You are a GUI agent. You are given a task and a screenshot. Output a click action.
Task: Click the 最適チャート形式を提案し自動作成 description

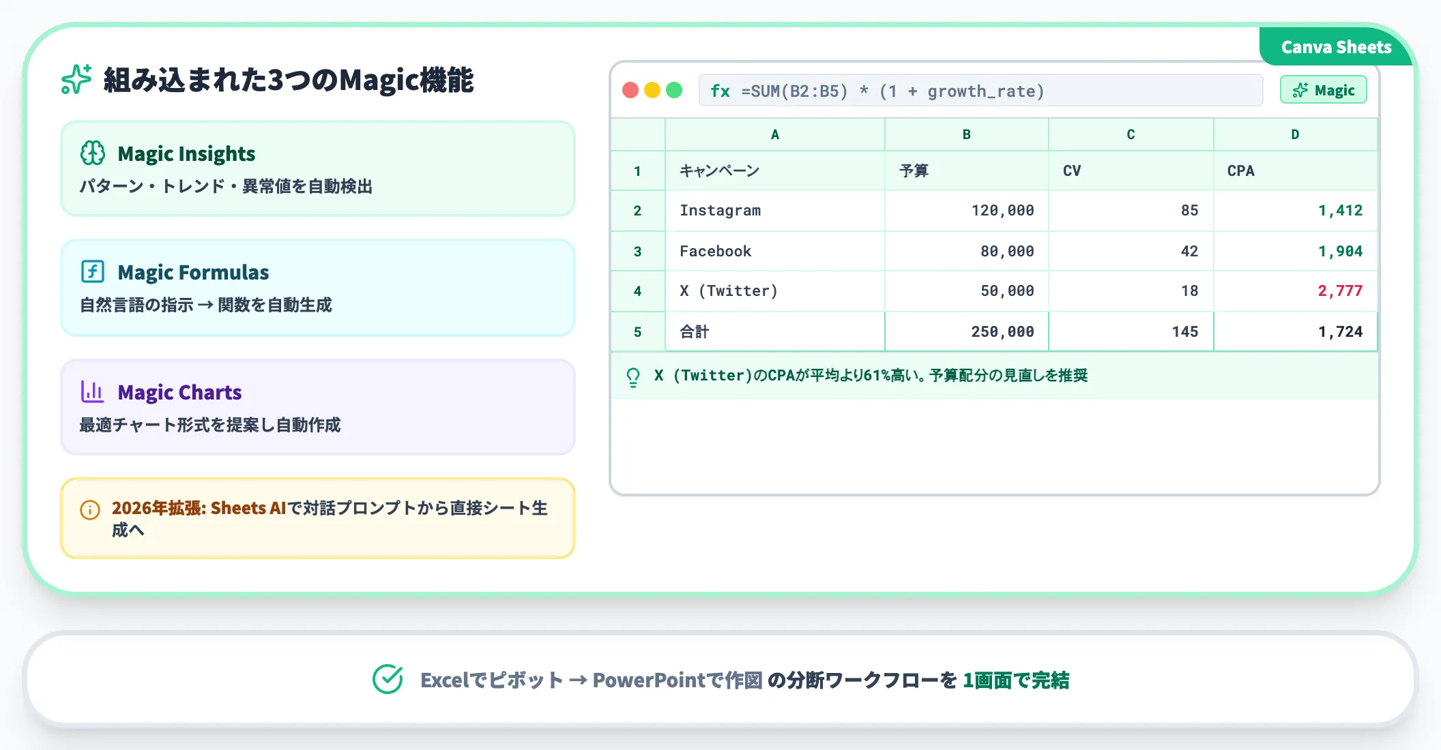pyautogui.click(x=210, y=425)
